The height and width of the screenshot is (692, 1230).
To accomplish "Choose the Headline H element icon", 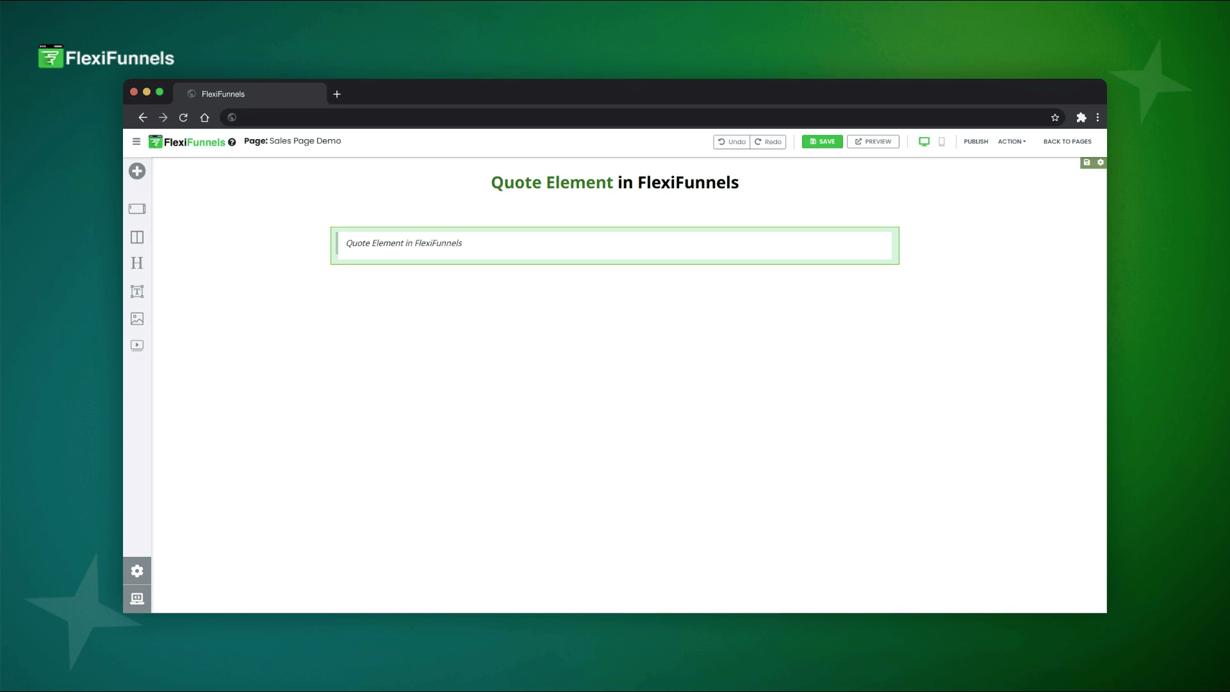I will coord(137,263).
